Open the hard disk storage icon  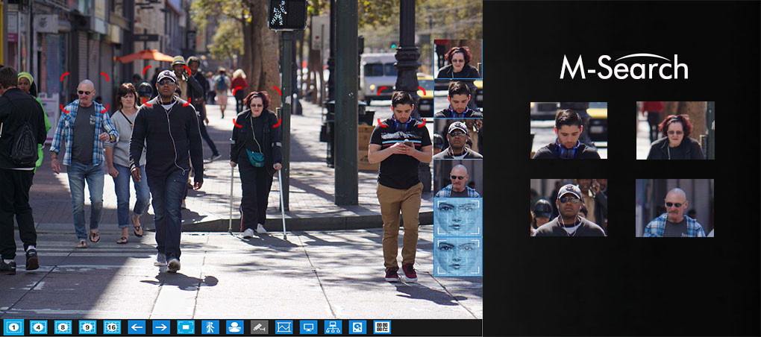[x=357, y=327]
